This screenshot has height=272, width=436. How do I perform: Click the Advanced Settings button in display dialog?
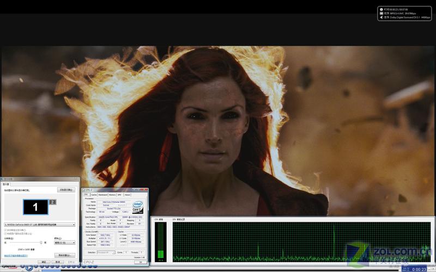coord(65,255)
